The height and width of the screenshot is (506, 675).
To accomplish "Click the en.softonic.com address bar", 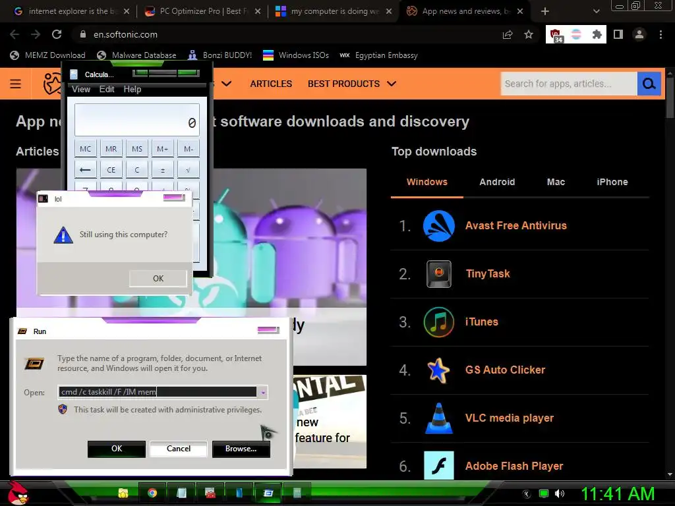I will pyautogui.click(x=284, y=34).
